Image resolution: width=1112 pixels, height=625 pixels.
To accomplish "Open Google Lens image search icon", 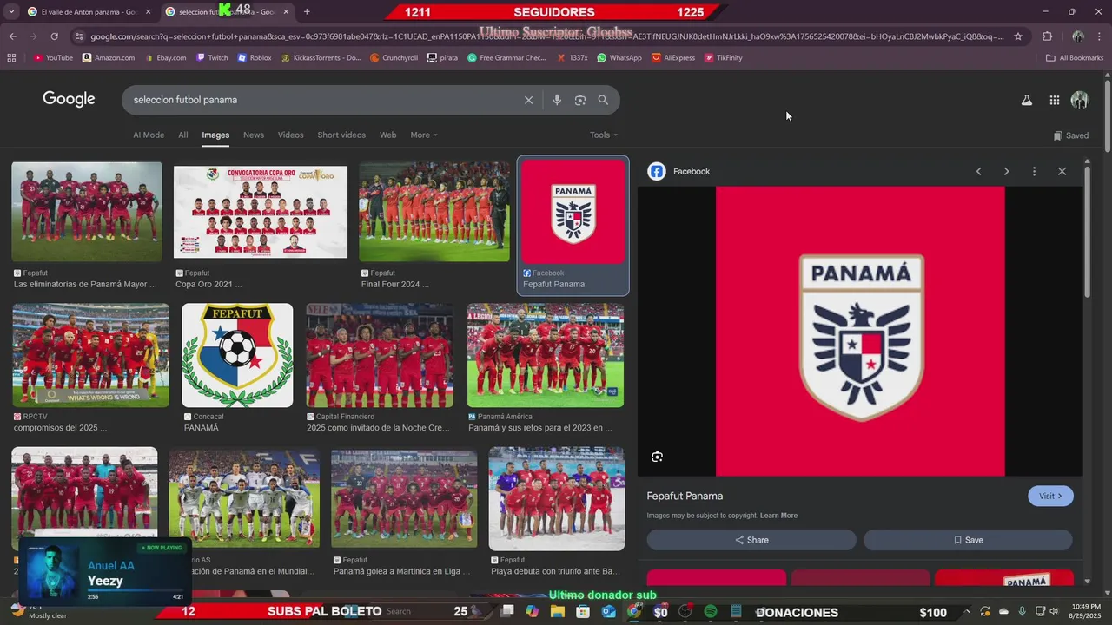I will 580,100.
